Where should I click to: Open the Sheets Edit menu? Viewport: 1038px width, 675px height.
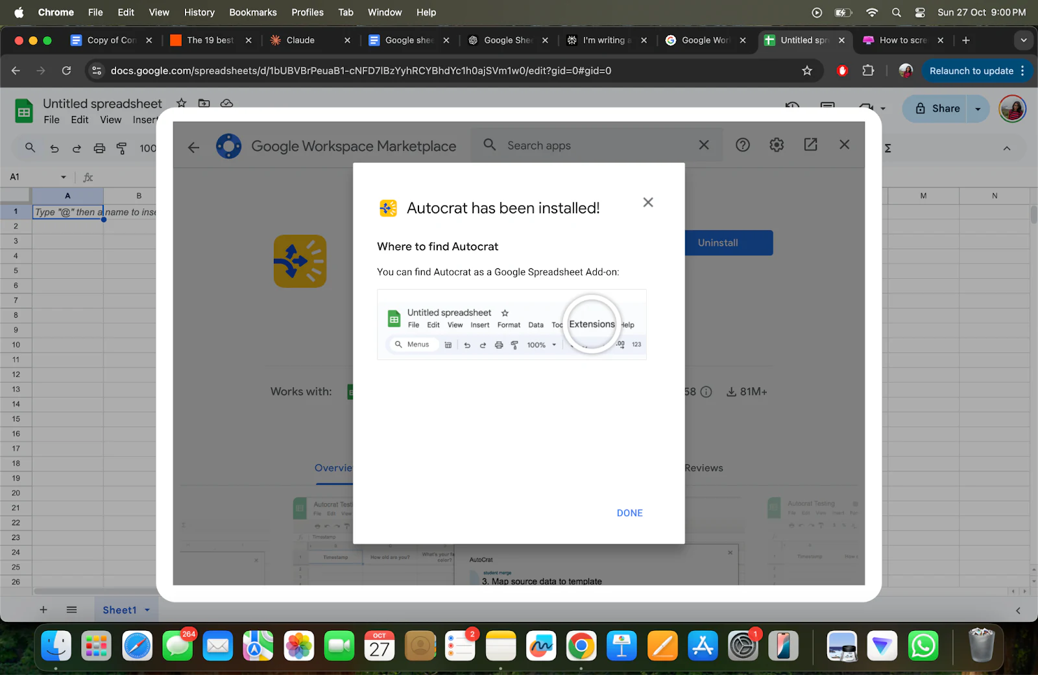80,120
